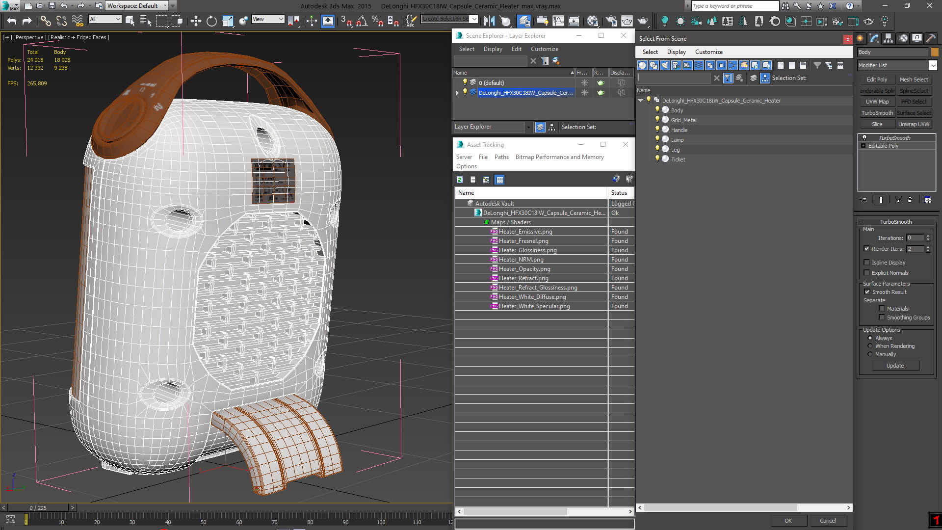942x530 pixels.
Task: Select the When Rendering update option
Action: click(x=870, y=346)
